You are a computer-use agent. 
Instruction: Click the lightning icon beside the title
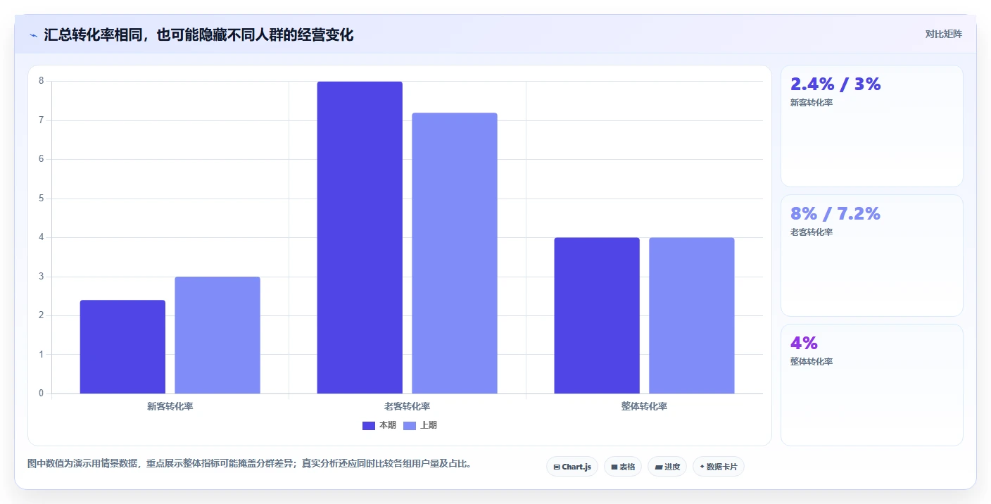[x=33, y=35]
